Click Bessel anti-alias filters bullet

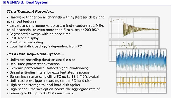pyautogui.click(x=48, y=72)
